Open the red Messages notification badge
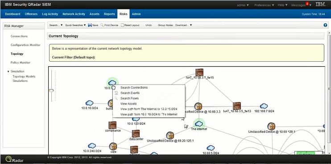 coord(307,4)
